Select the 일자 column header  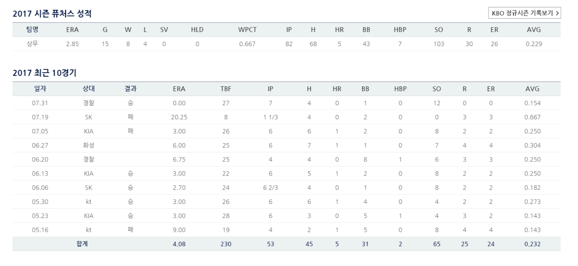pos(40,89)
